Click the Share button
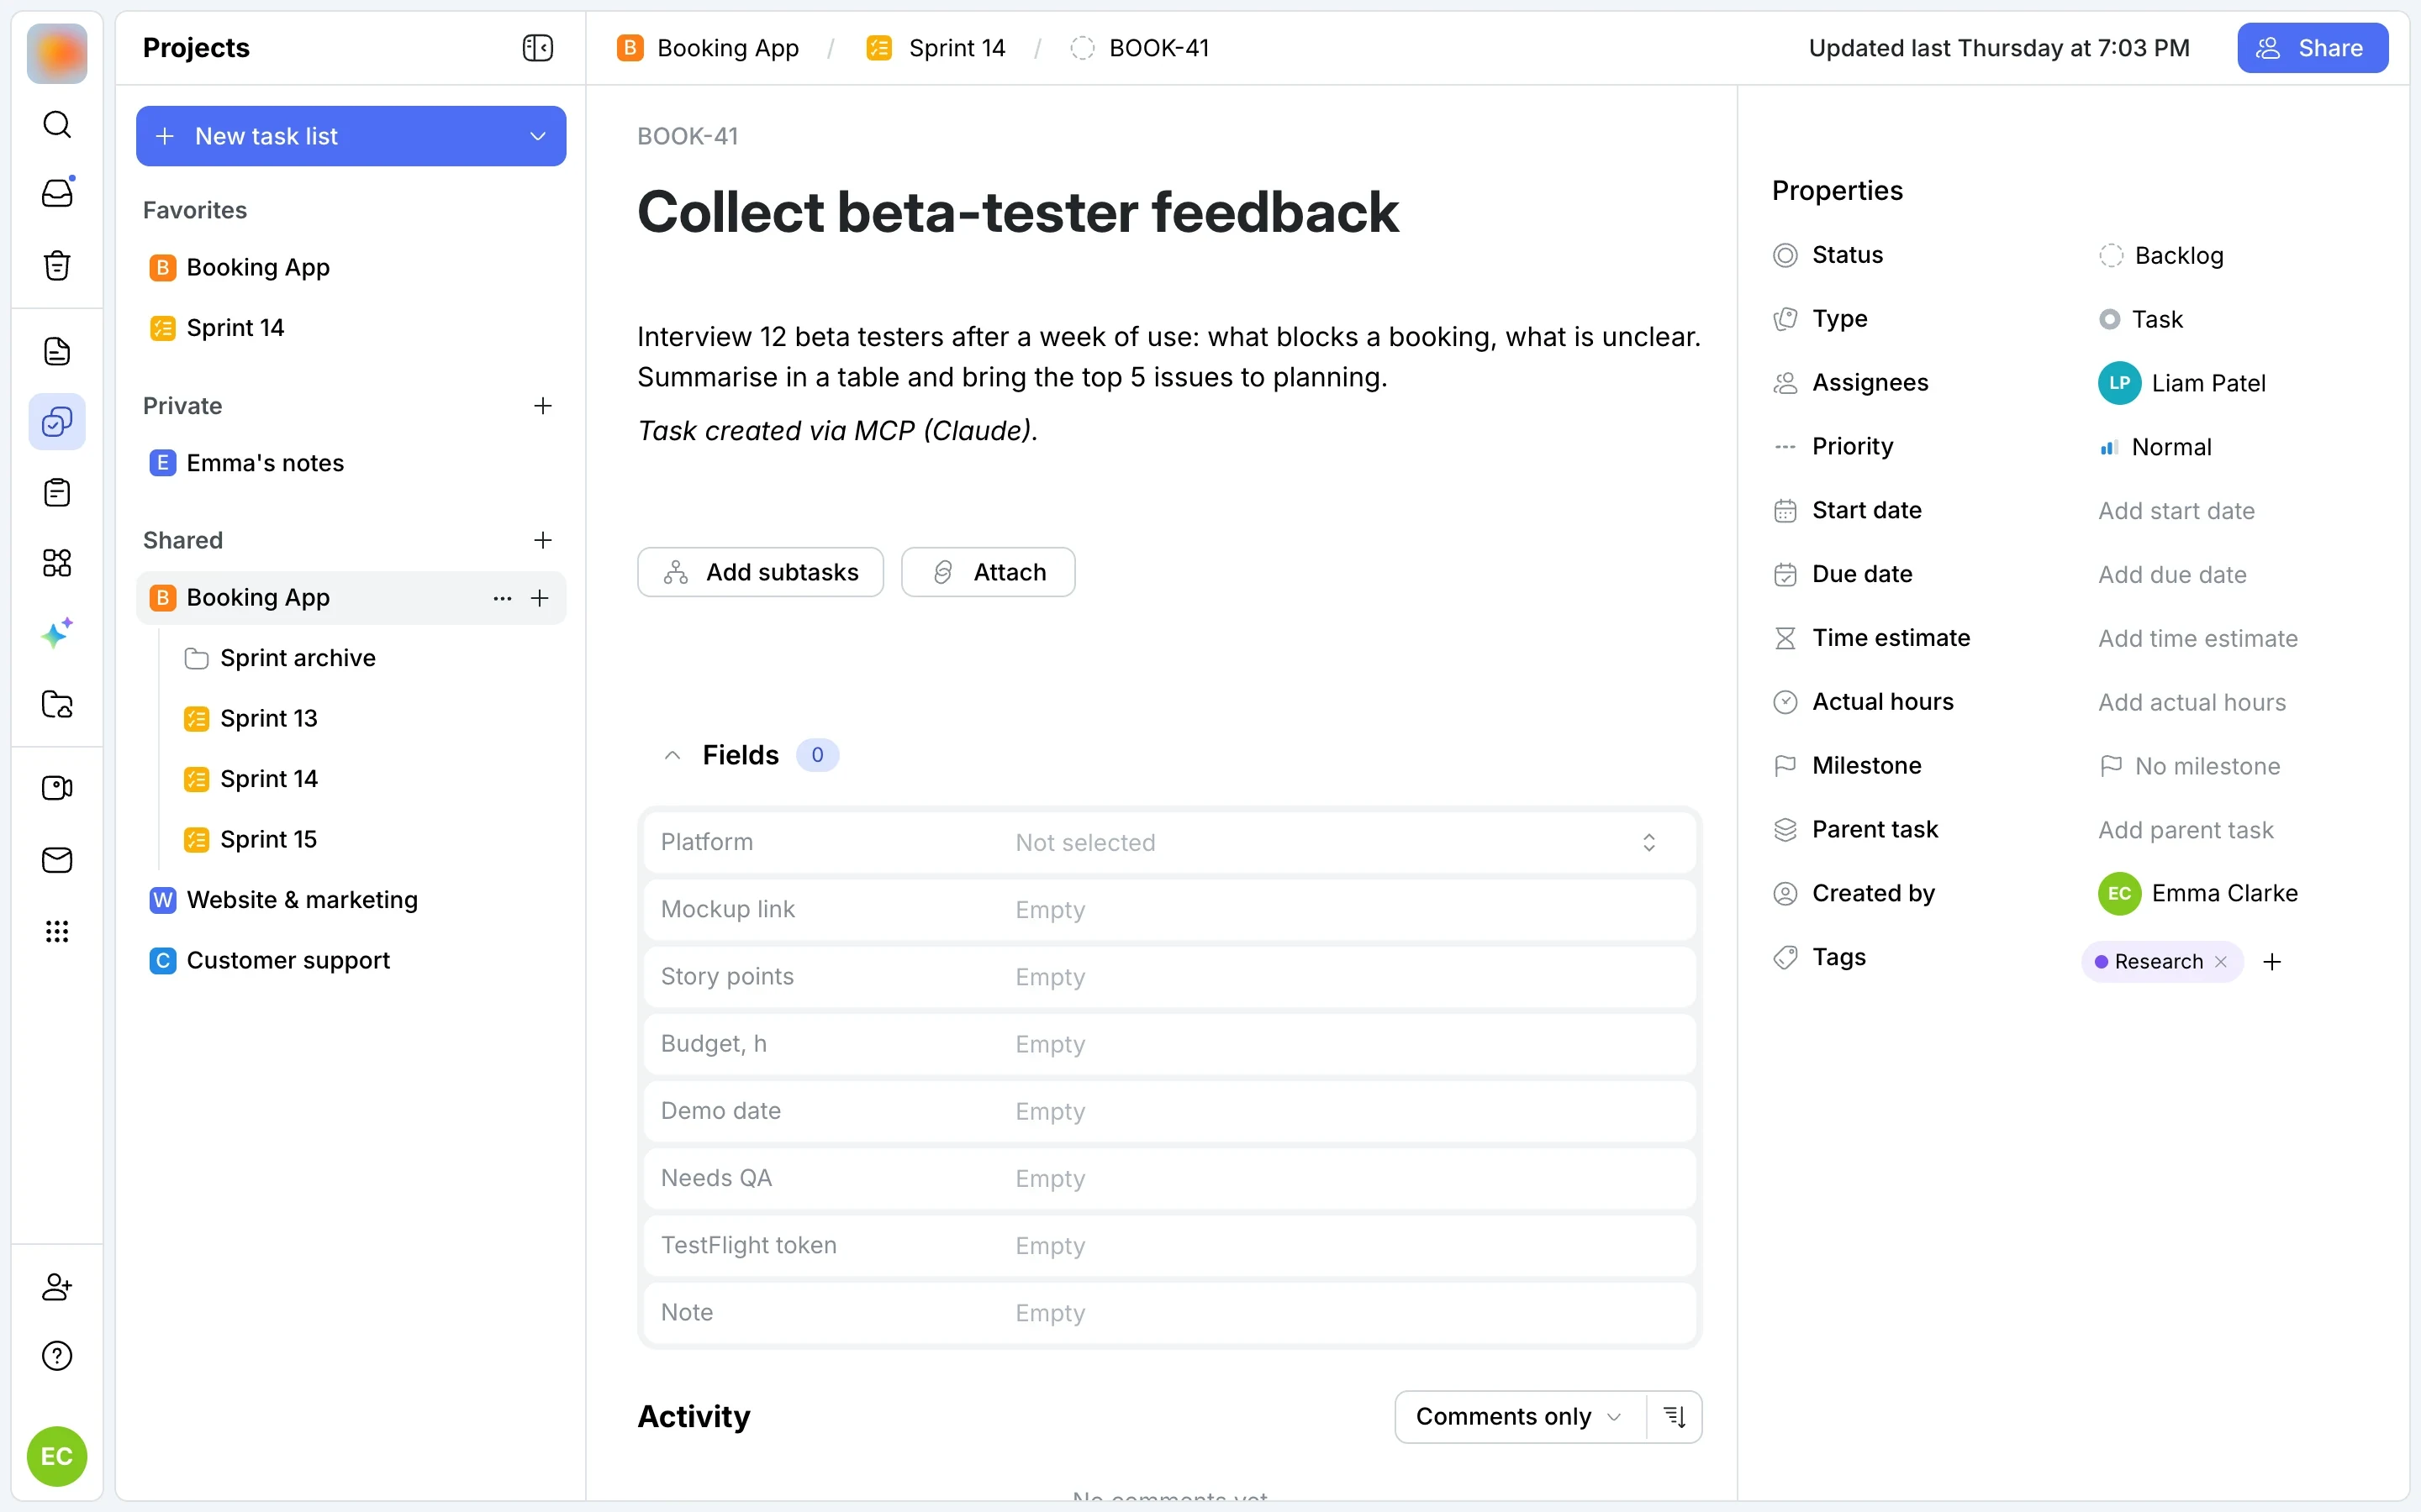2421x1512 pixels. [2313, 48]
